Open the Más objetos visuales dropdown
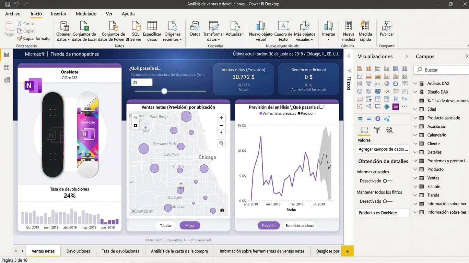Screen dimensions: 469x263 (x=305, y=30)
